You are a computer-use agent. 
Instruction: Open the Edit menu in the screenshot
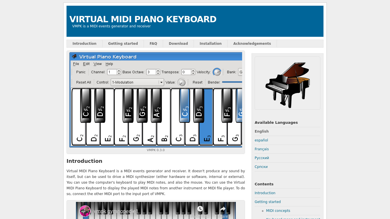tap(86, 64)
